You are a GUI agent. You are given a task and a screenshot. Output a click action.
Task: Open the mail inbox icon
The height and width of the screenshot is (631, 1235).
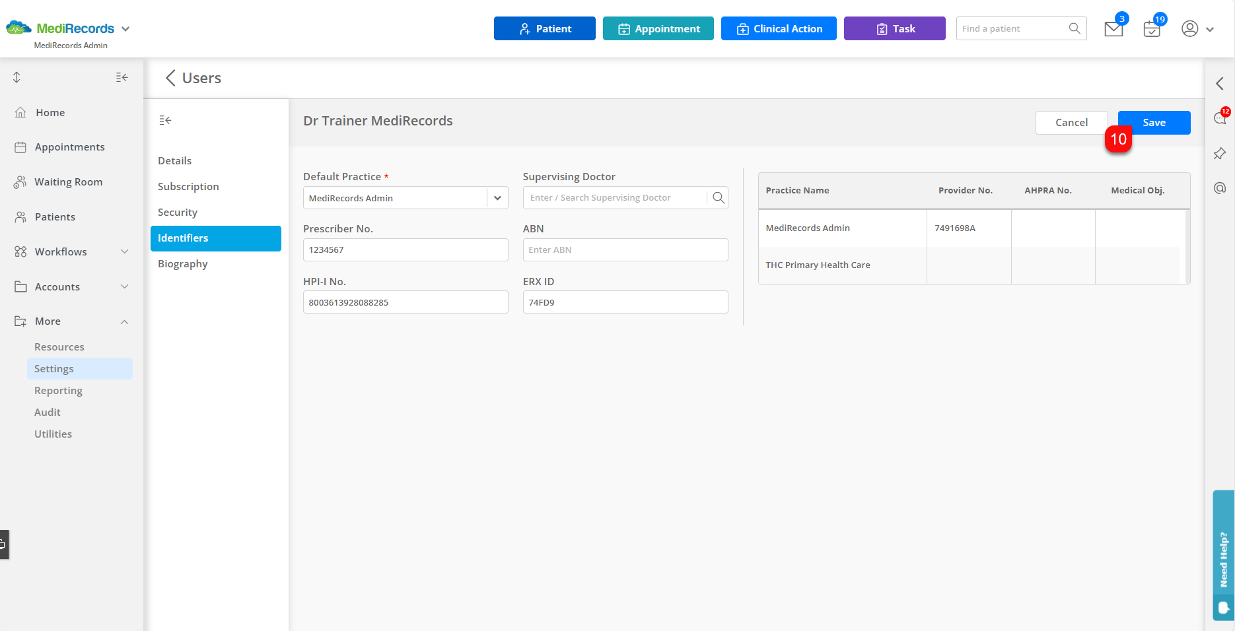[1113, 29]
